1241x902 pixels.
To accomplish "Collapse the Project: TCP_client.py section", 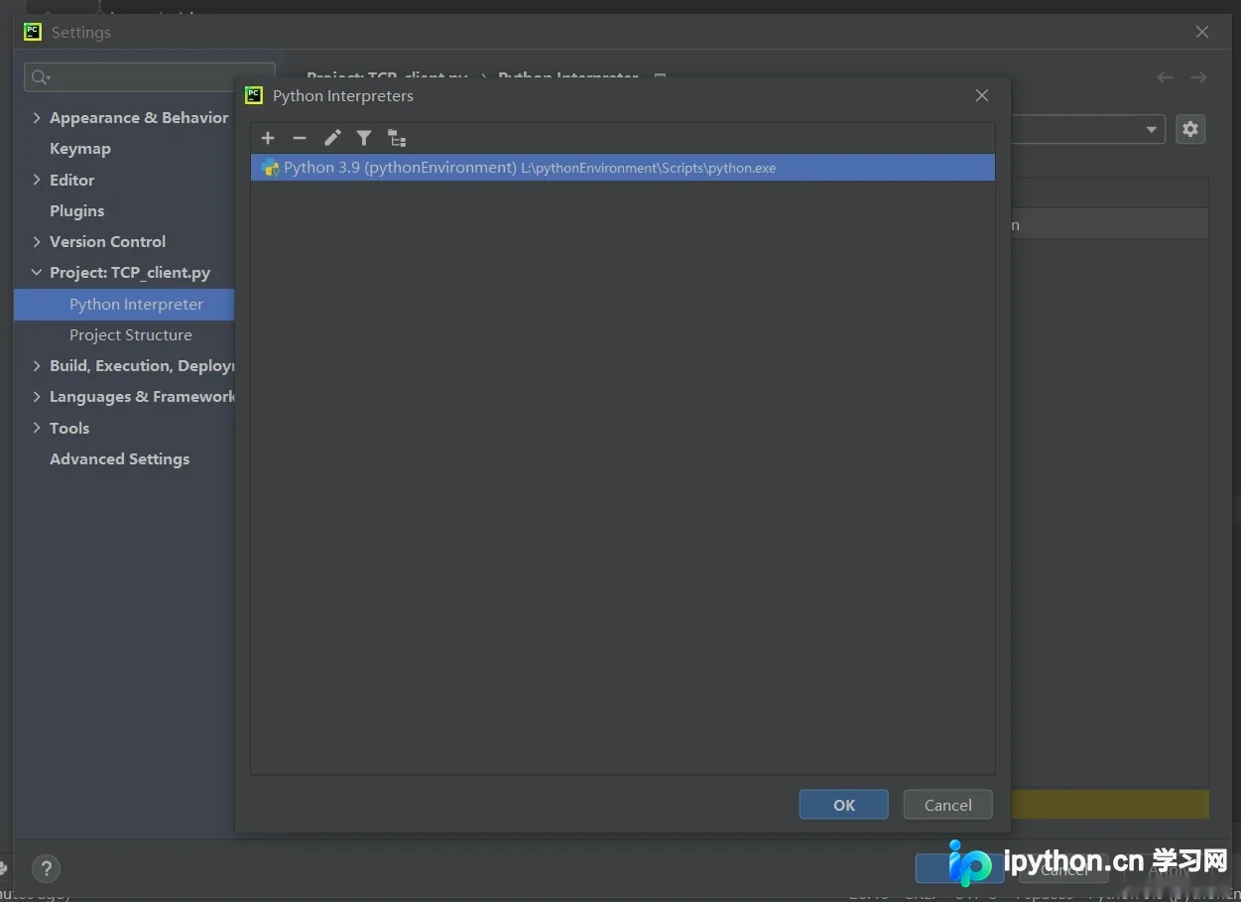I will point(37,272).
